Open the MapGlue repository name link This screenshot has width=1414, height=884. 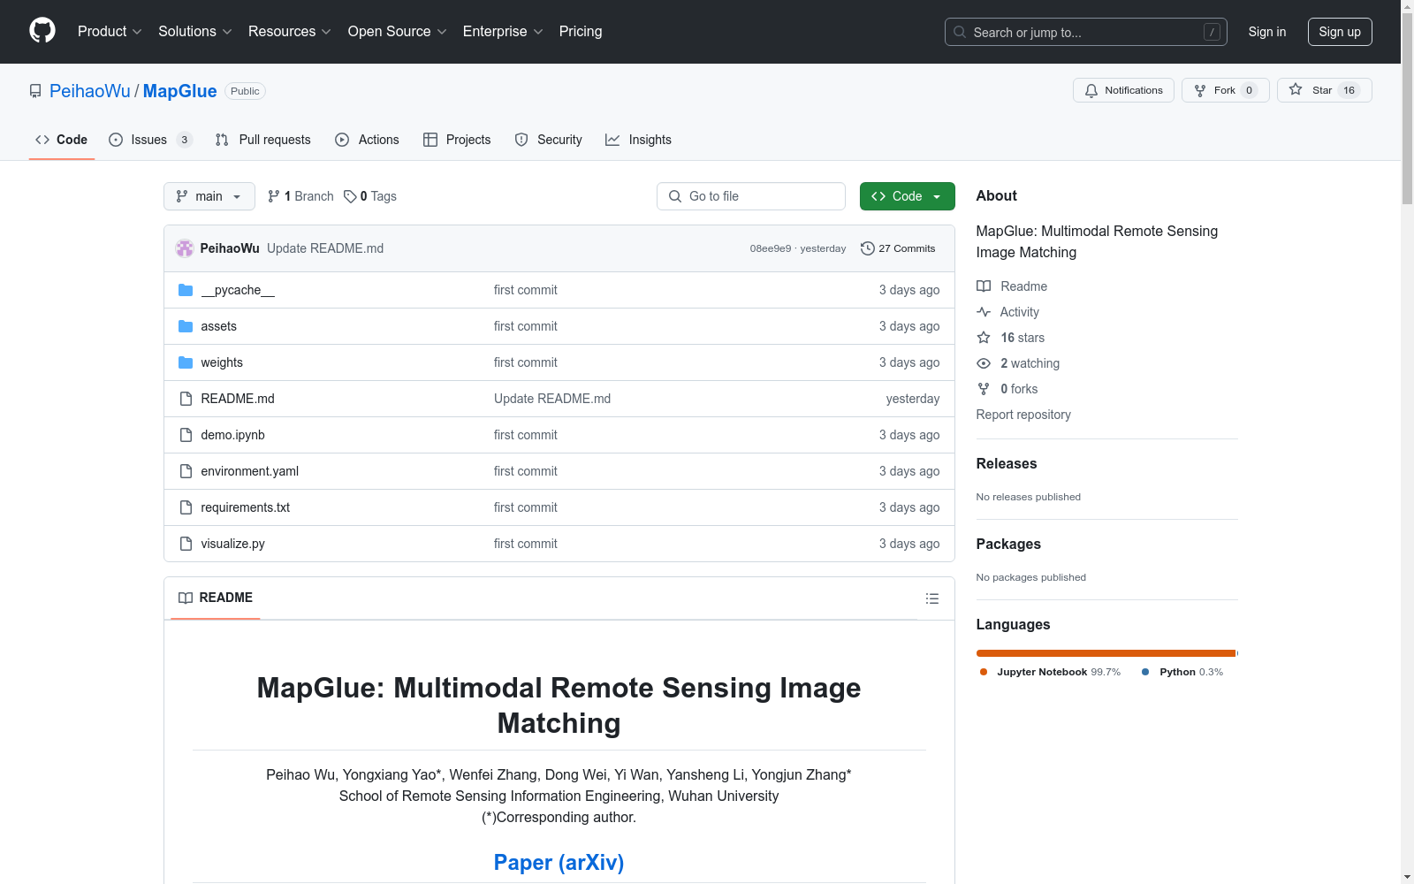point(179,91)
